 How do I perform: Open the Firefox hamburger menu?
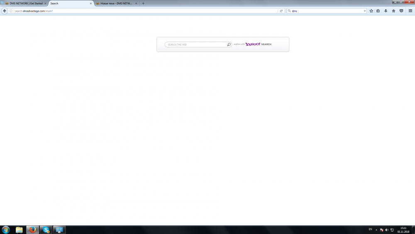click(410, 11)
